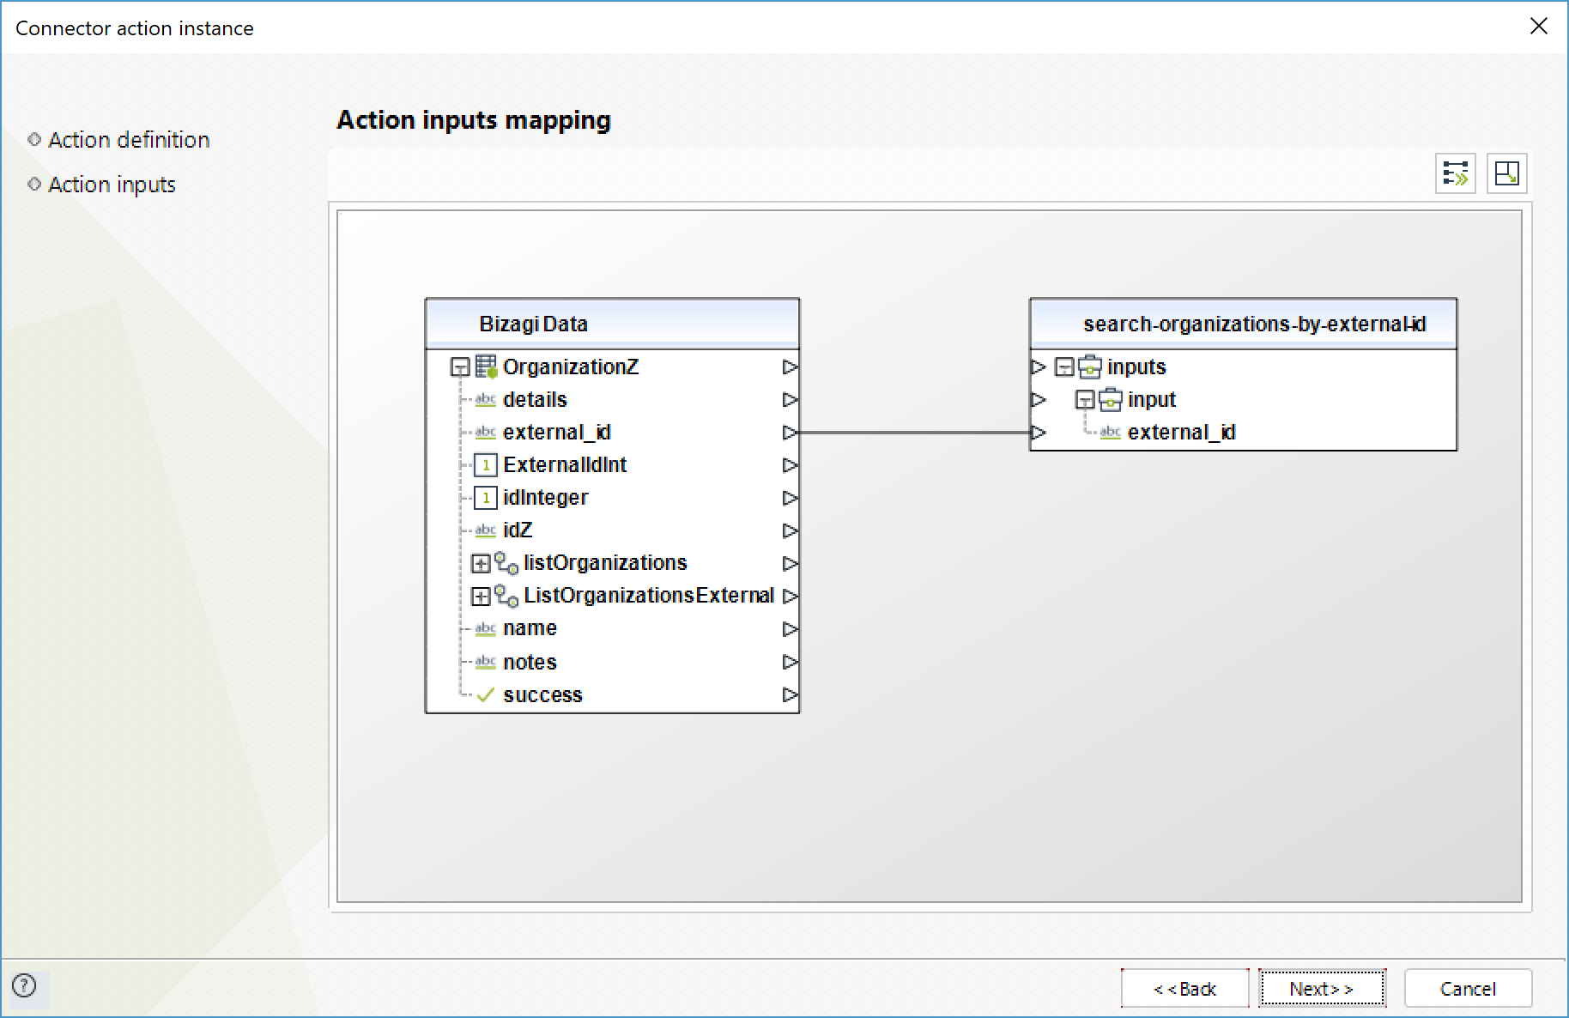Image resolution: width=1569 pixels, height=1018 pixels.
Task: Select the ExternalIdInt attribute
Action: click(565, 465)
